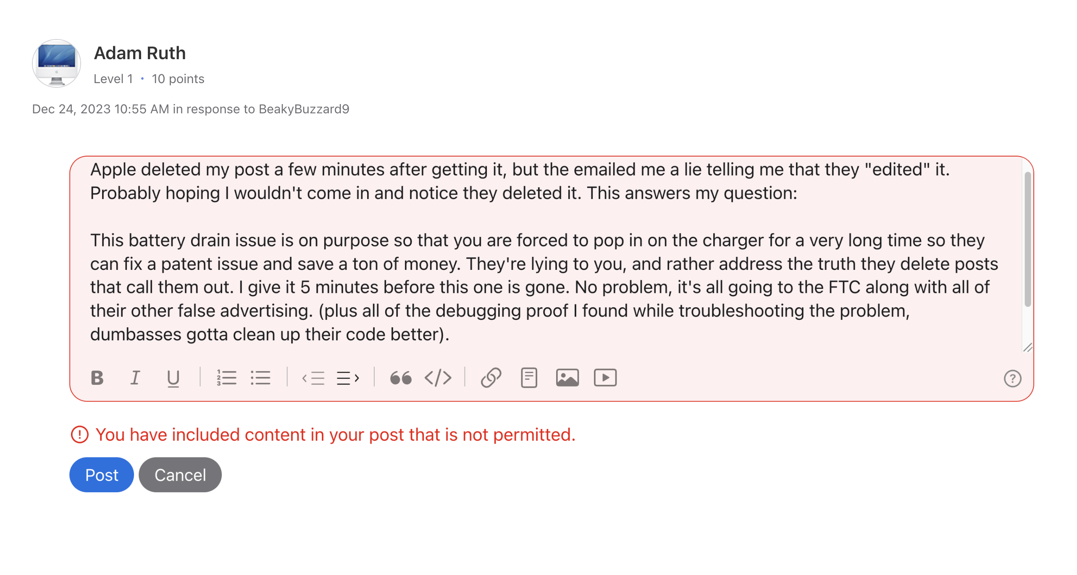Open the editor help icon

1012,379
